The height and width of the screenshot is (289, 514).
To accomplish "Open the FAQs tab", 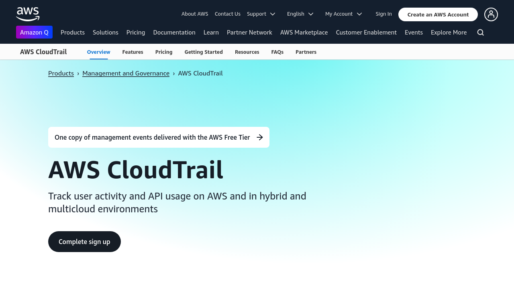I will [277, 52].
